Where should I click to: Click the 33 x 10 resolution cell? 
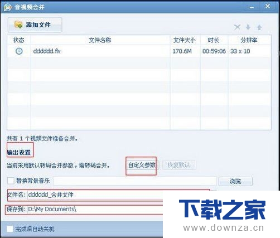coord(240,51)
